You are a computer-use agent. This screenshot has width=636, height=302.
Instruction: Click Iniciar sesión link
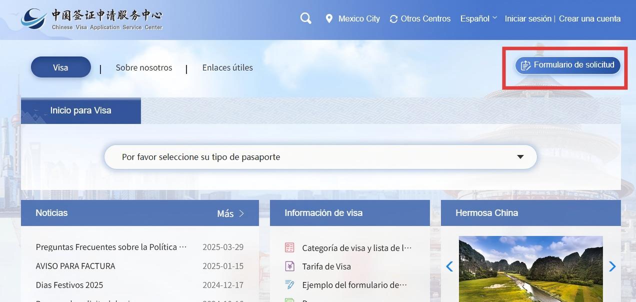pos(527,18)
